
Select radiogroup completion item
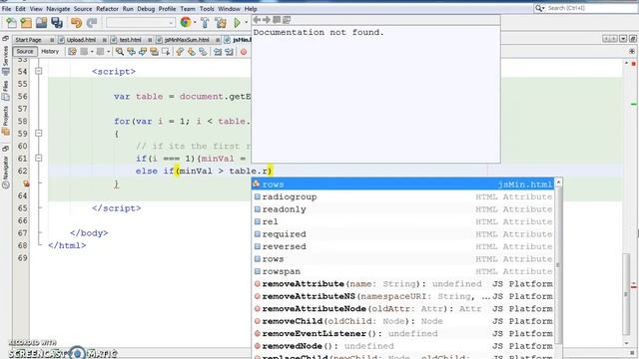[402, 196]
